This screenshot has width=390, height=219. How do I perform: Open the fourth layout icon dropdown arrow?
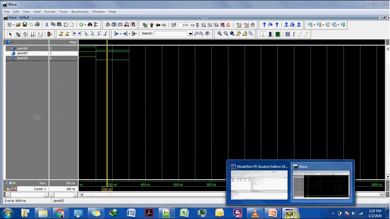pyautogui.click(x=338, y=25)
